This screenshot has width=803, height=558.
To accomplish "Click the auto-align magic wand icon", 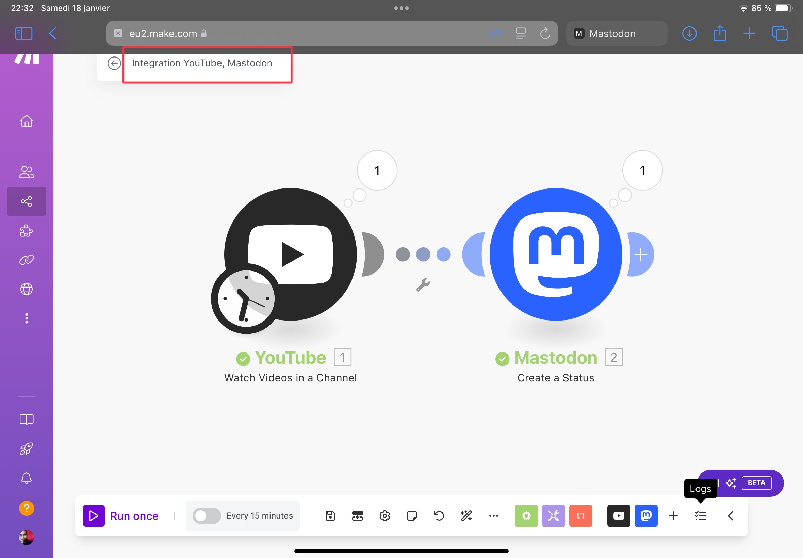I will (x=465, y=515).
